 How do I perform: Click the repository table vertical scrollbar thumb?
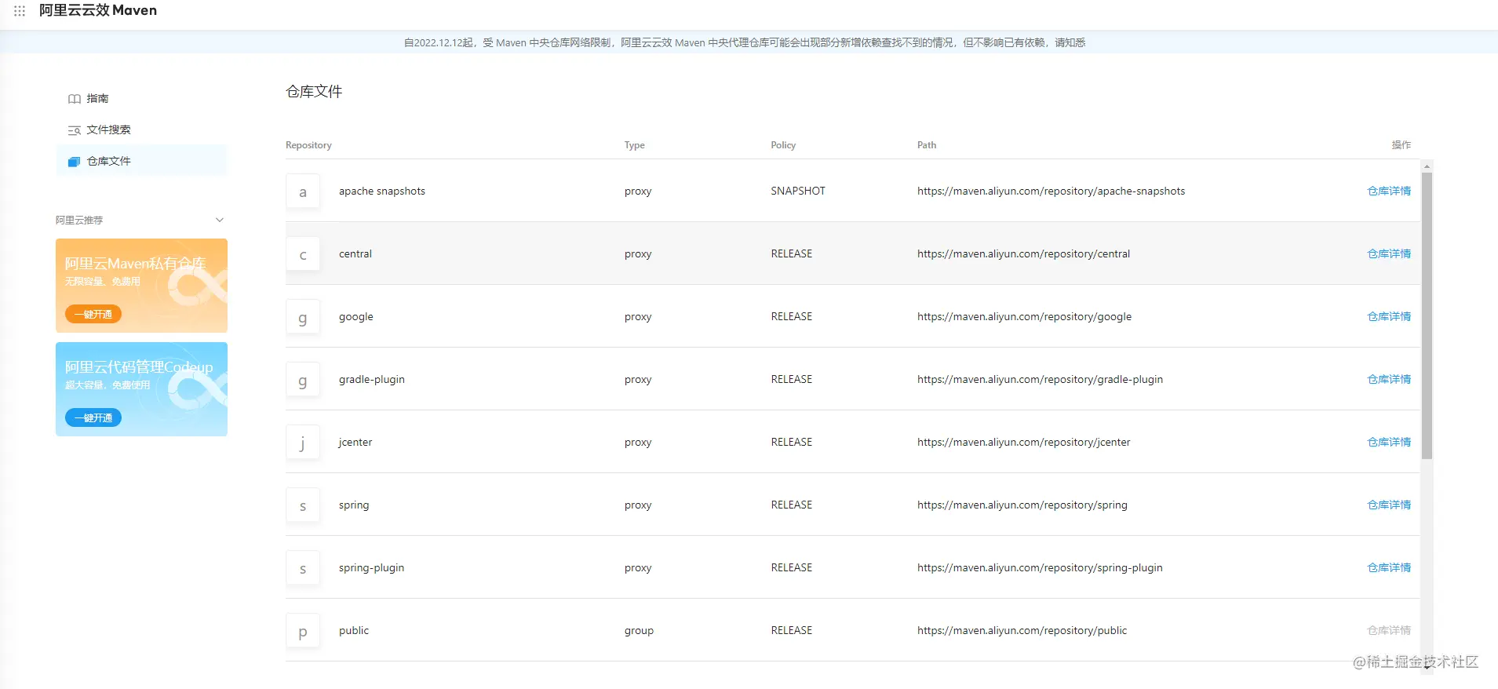[x=1427, y=315]
